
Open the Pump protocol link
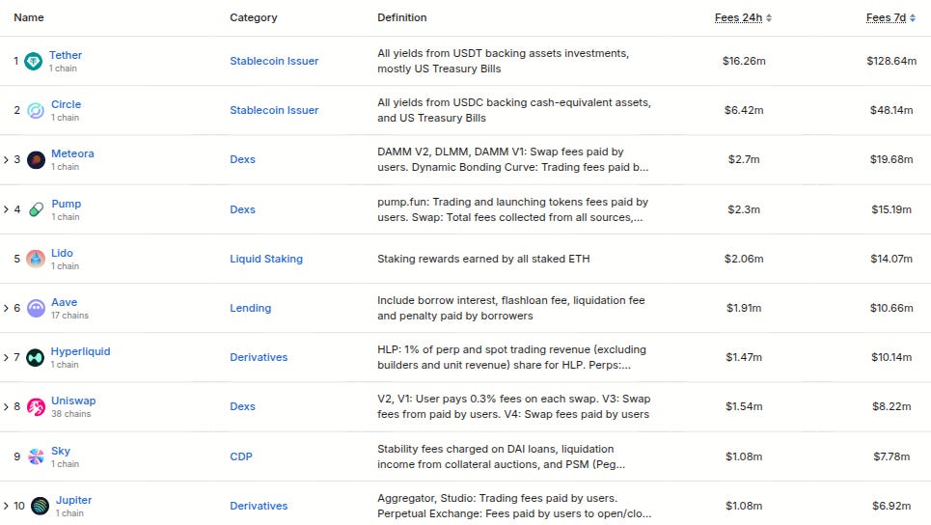point(66,204)
